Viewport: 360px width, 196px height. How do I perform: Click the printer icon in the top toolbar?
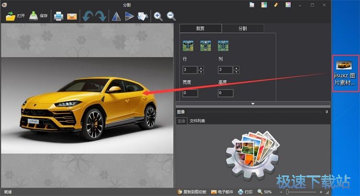coord(59,16)
